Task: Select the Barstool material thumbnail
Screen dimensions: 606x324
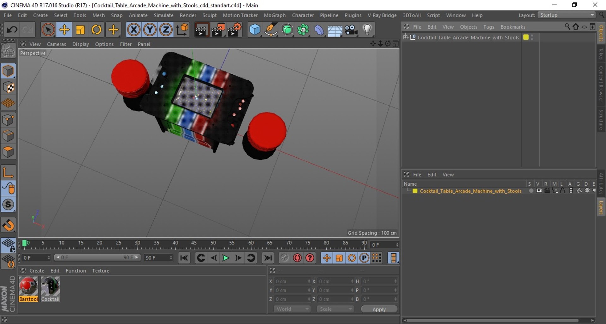Action: point(28,286)
